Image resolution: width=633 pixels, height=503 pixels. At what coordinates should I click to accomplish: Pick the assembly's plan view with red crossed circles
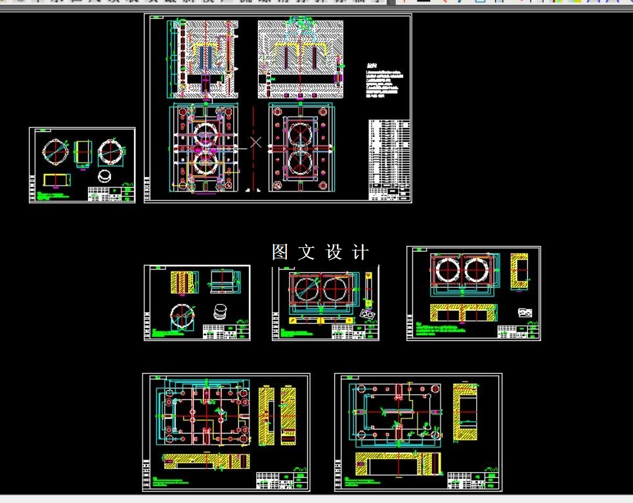tap(301, 147)
